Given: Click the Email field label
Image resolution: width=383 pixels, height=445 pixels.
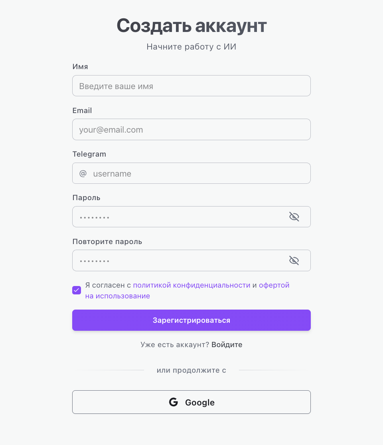Looking at the screenshot, I should click(82, 110).
